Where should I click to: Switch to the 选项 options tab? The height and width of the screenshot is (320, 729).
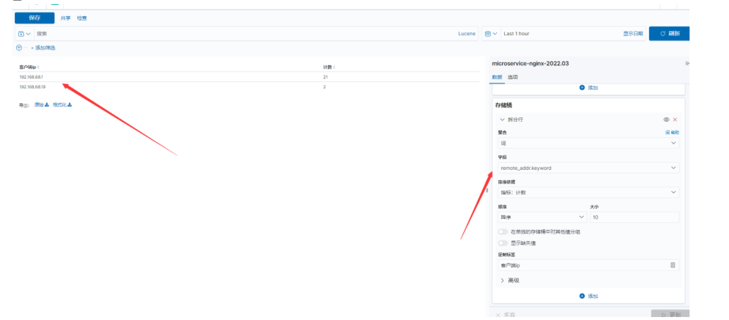[x=513, y=77]
